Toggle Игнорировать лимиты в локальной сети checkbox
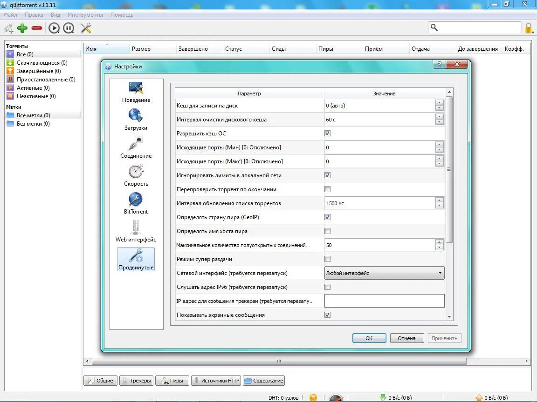 point(327,175)
